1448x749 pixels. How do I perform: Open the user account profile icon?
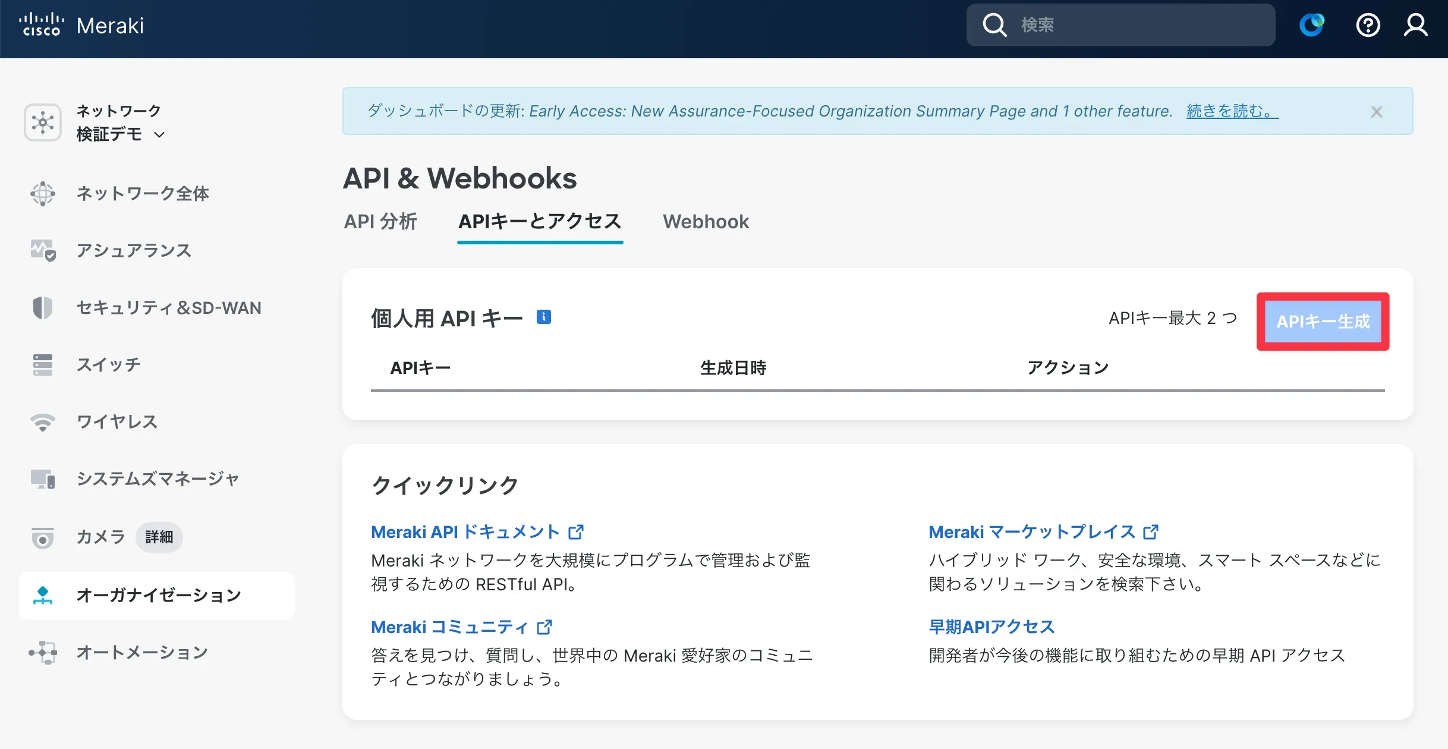[x=1415, y=26]
